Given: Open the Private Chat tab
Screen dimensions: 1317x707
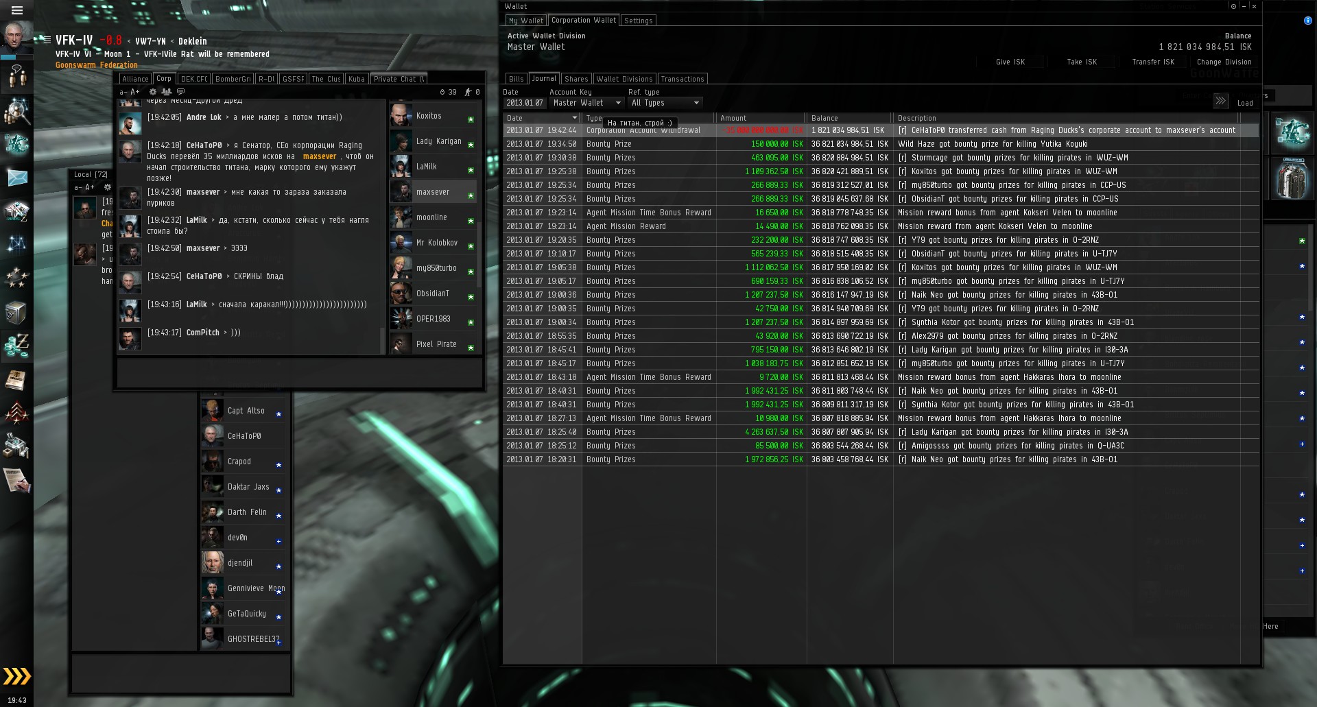Looking at the screenshot, I should pyautogui.click(x=399, y=79).
